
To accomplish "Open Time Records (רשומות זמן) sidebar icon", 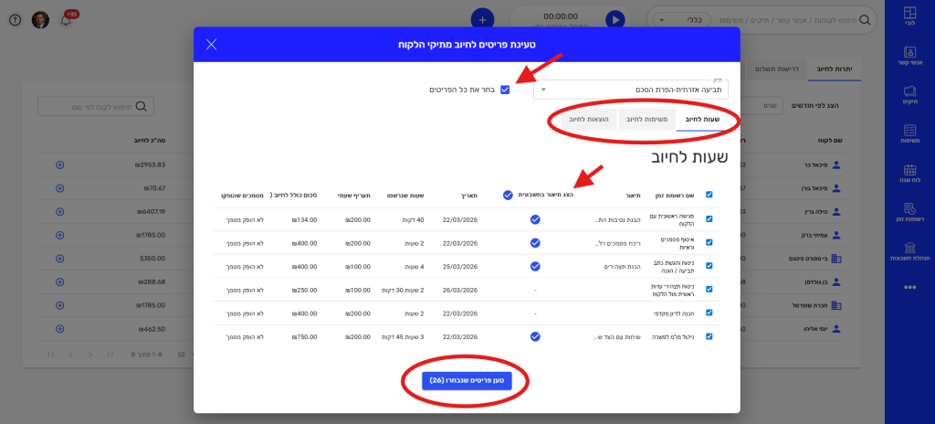I will coord(909,213).
